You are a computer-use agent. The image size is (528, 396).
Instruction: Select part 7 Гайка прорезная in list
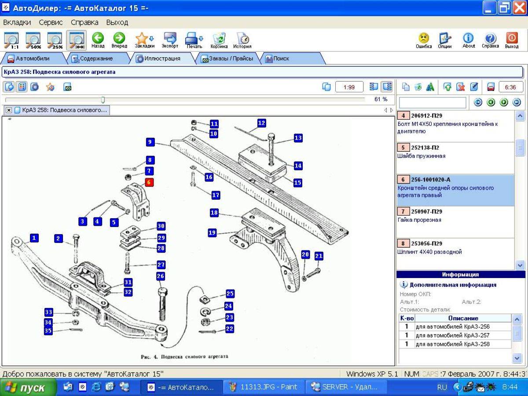pyautogui.click(x=455, y=222)
